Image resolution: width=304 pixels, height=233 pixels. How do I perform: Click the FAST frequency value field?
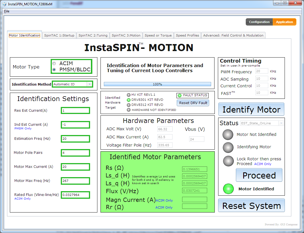point(262,93)
